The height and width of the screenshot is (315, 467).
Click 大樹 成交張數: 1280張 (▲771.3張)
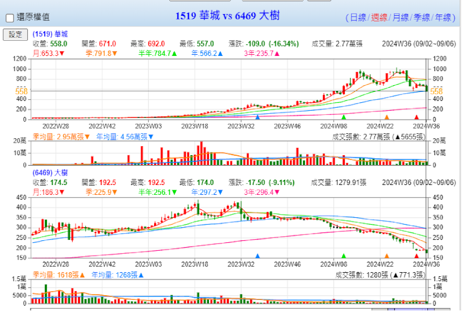coord(380,275)
